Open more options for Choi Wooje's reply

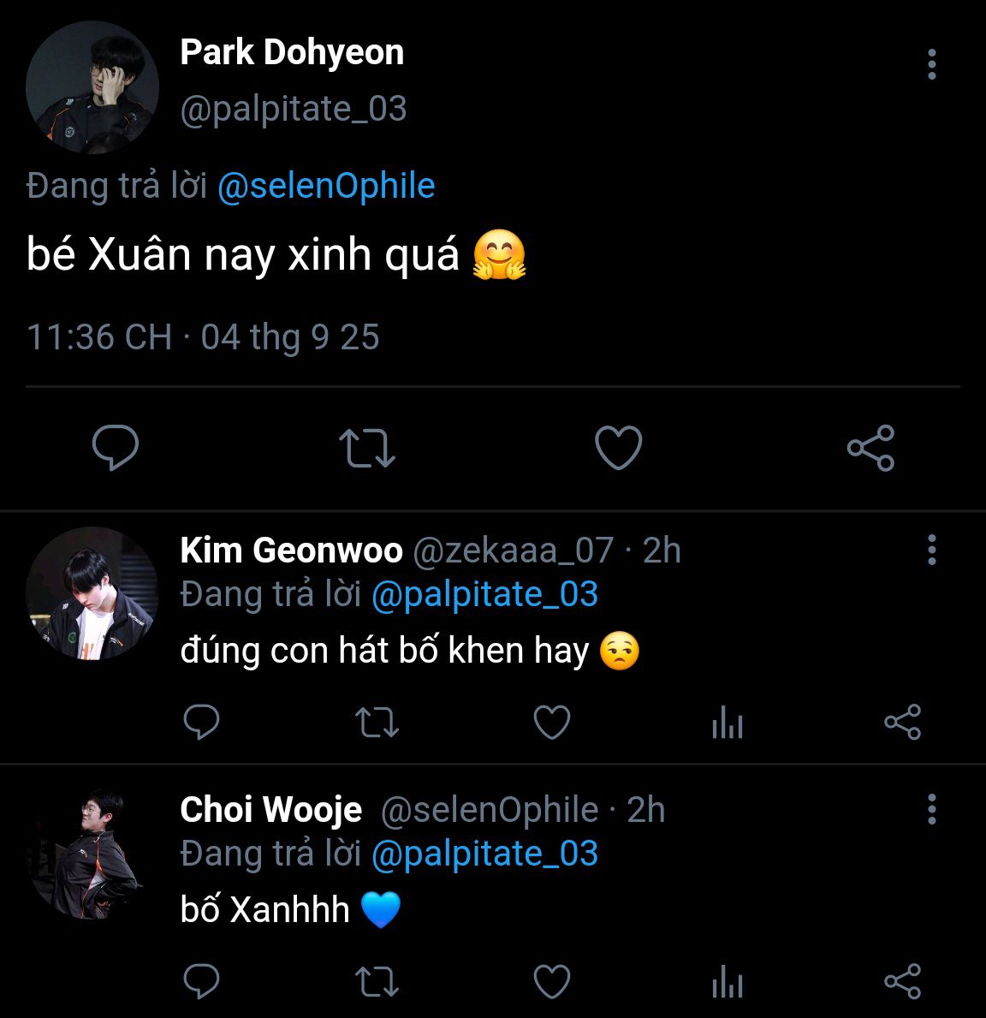(931, 809)
